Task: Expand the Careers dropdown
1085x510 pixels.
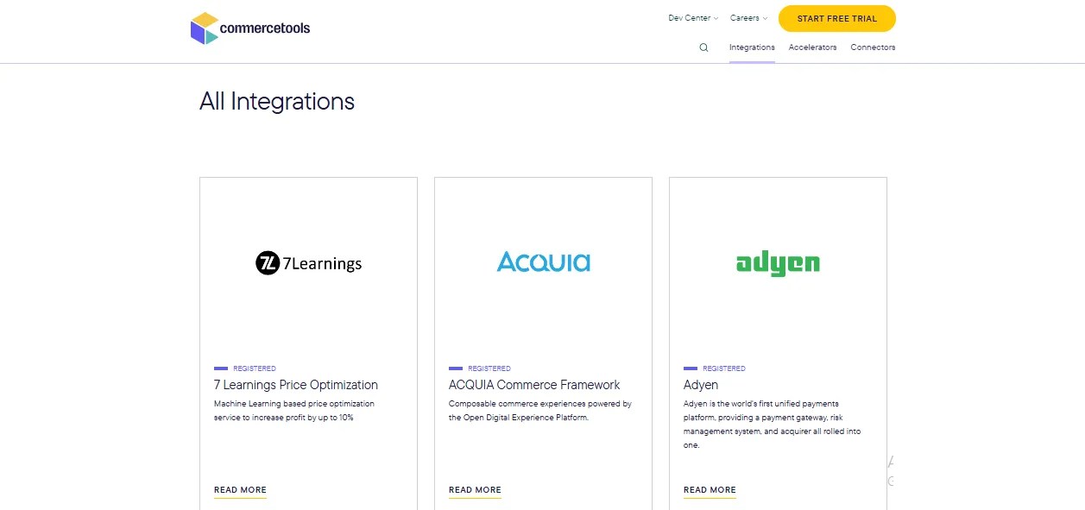Action: (x=748, y=18)
